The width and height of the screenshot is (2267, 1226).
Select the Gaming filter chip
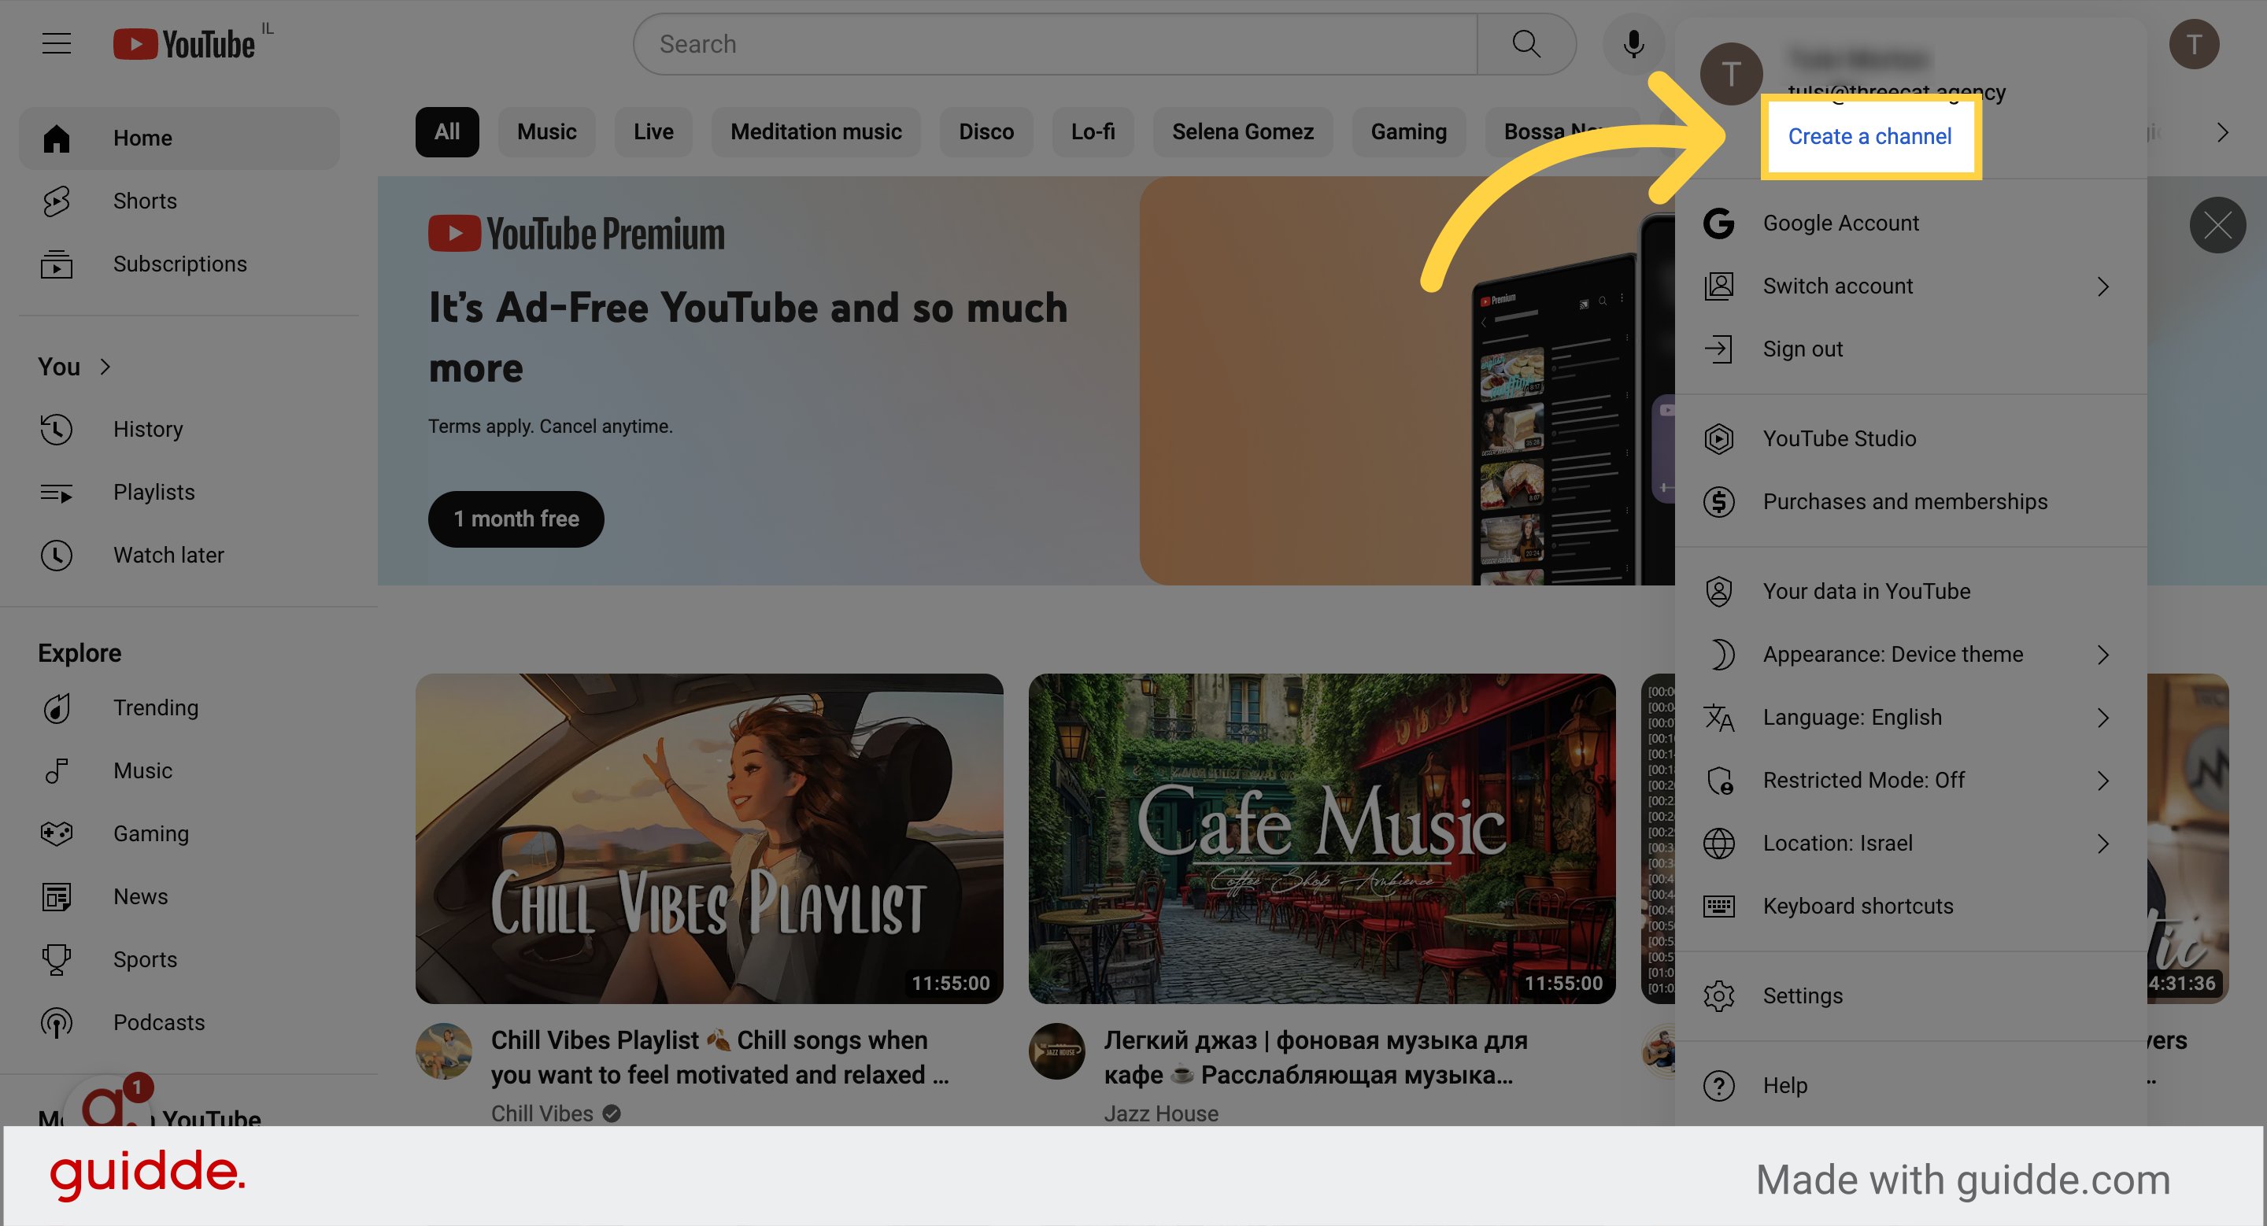[1408, 132]
